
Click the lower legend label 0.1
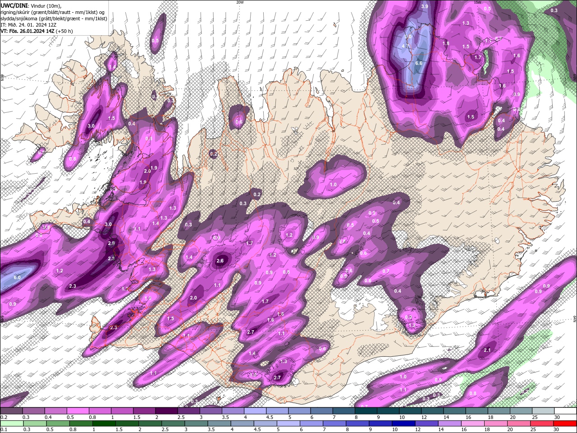(3, 429)
